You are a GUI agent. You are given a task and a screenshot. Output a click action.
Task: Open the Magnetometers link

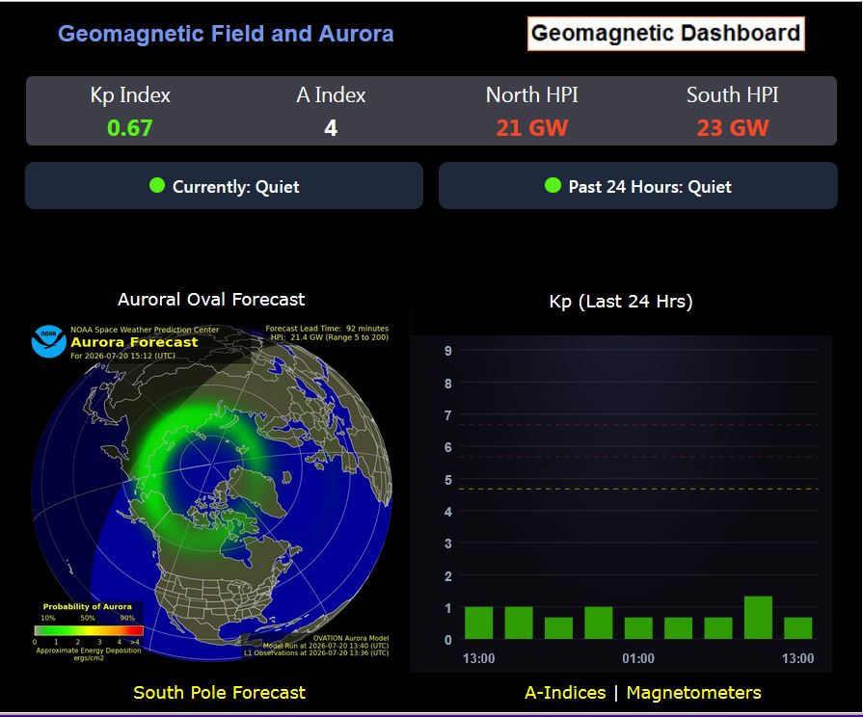pyautogui.click(x=693, y=692)
